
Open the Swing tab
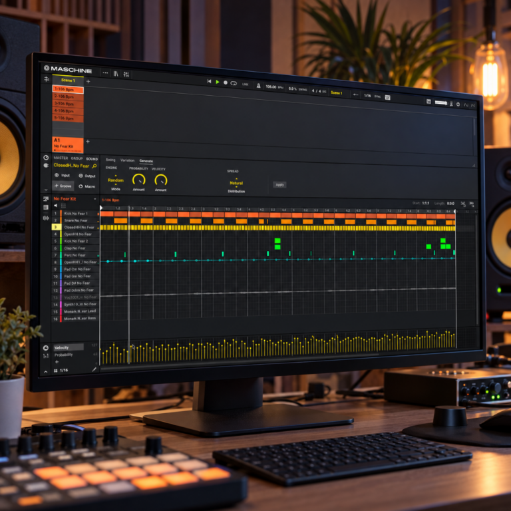point(110,160)
